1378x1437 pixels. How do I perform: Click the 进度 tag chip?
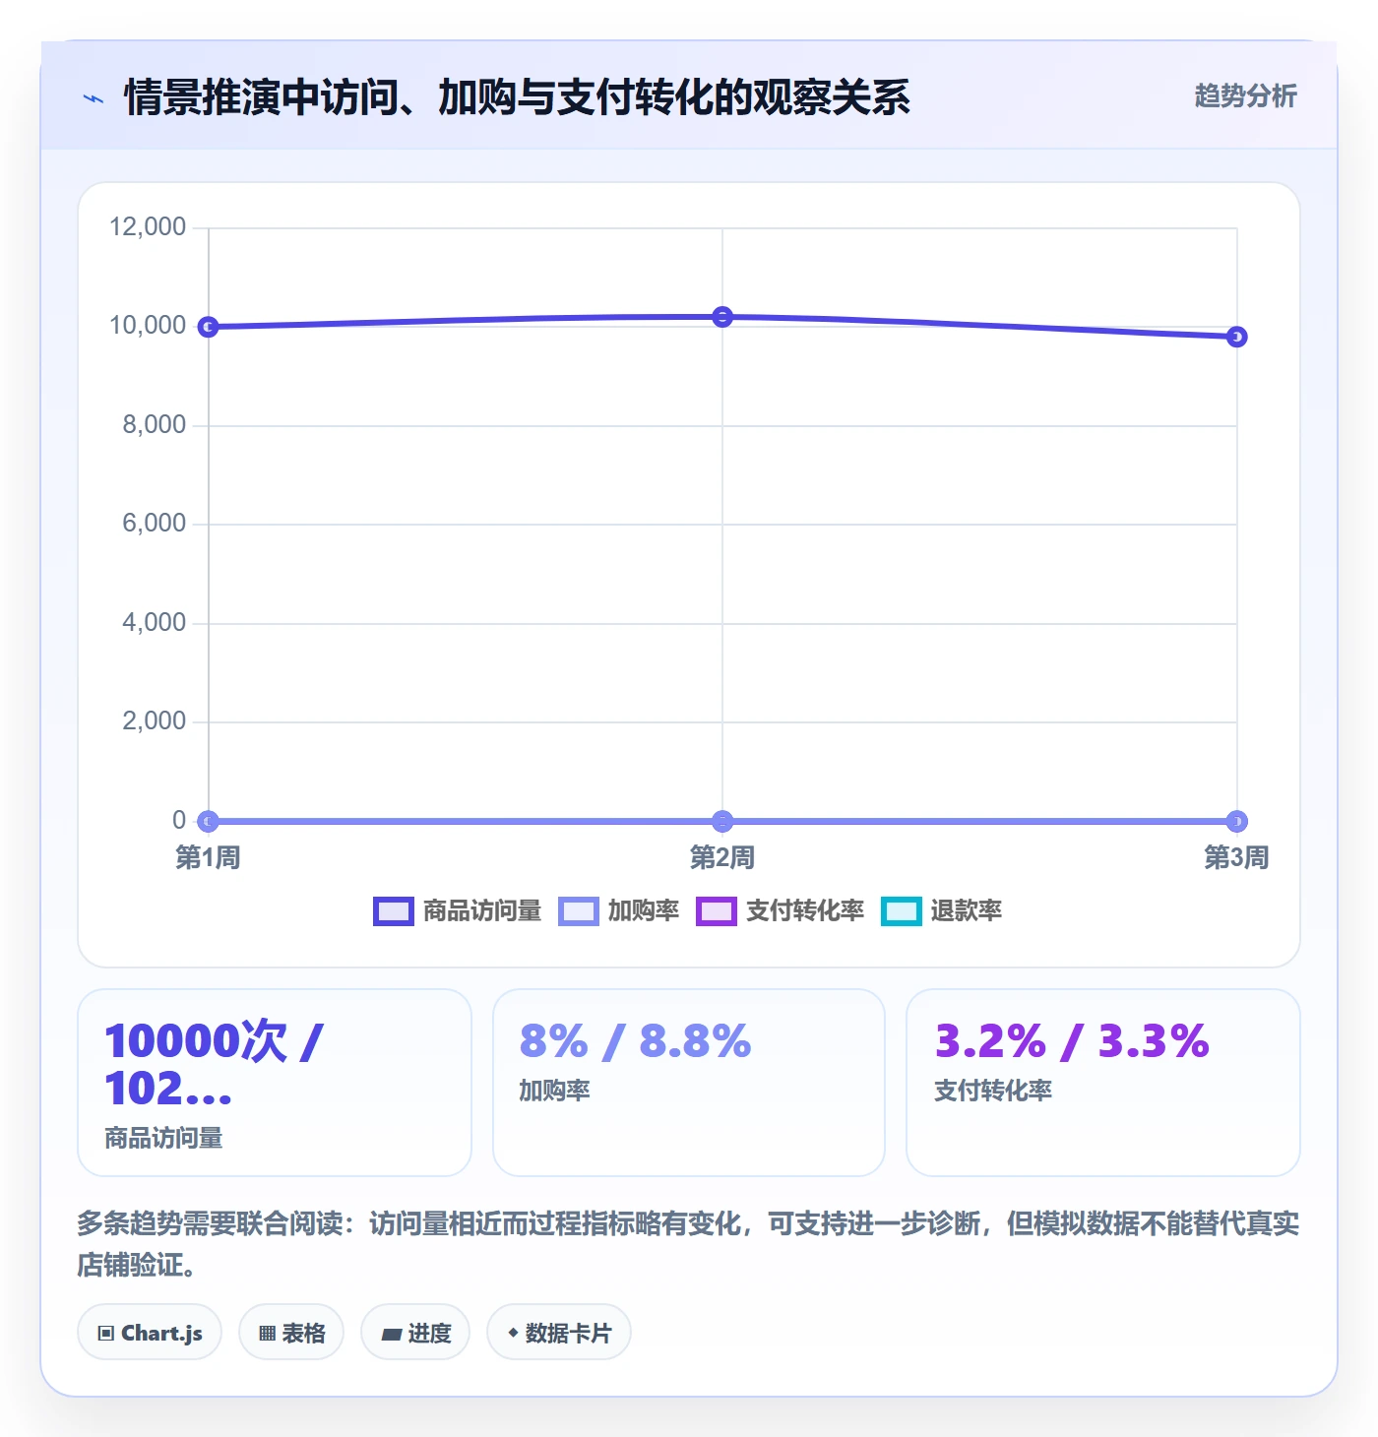click(x=415, y=1333)
